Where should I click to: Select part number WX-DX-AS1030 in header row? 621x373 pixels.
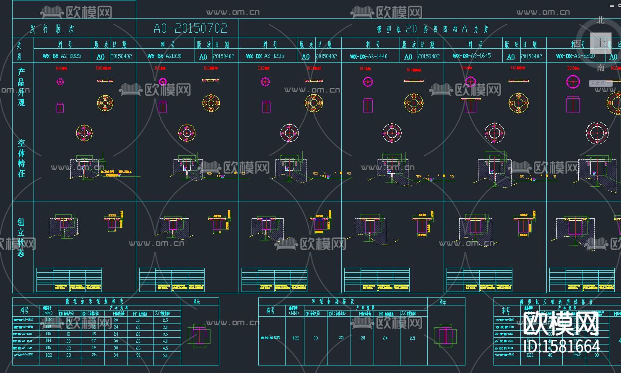coord(164,56)
